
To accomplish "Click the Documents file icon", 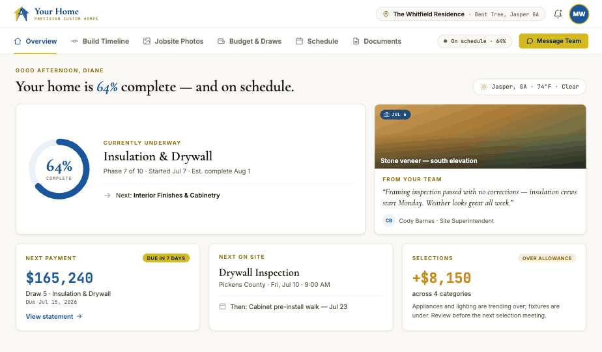I will (356, 41).
